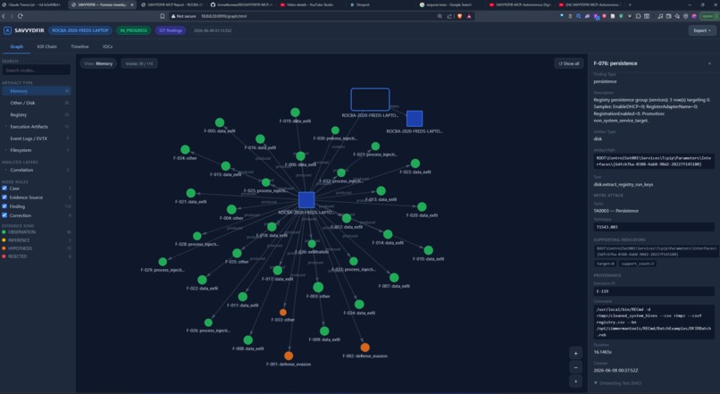Switch to the IOCs tab
720x394 pixels.
(107, 46)
